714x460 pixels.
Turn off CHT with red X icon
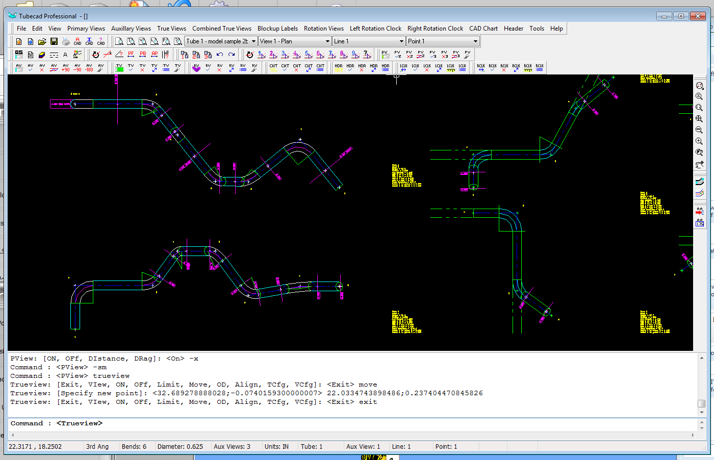tap(297, 67)
